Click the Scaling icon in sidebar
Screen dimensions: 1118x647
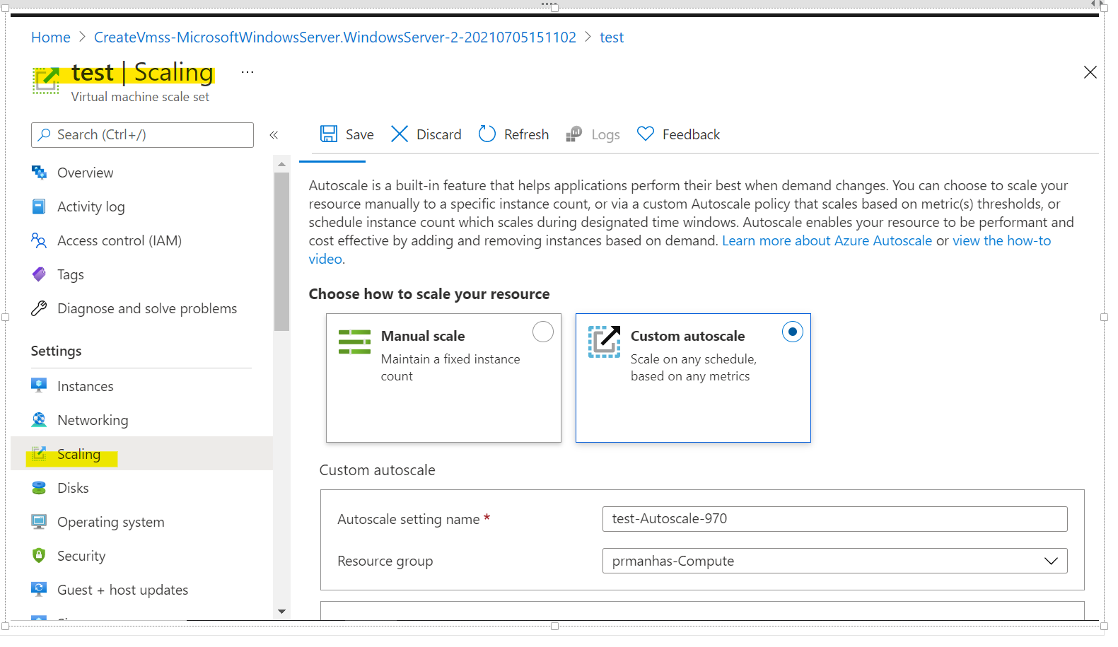(39, 454)
